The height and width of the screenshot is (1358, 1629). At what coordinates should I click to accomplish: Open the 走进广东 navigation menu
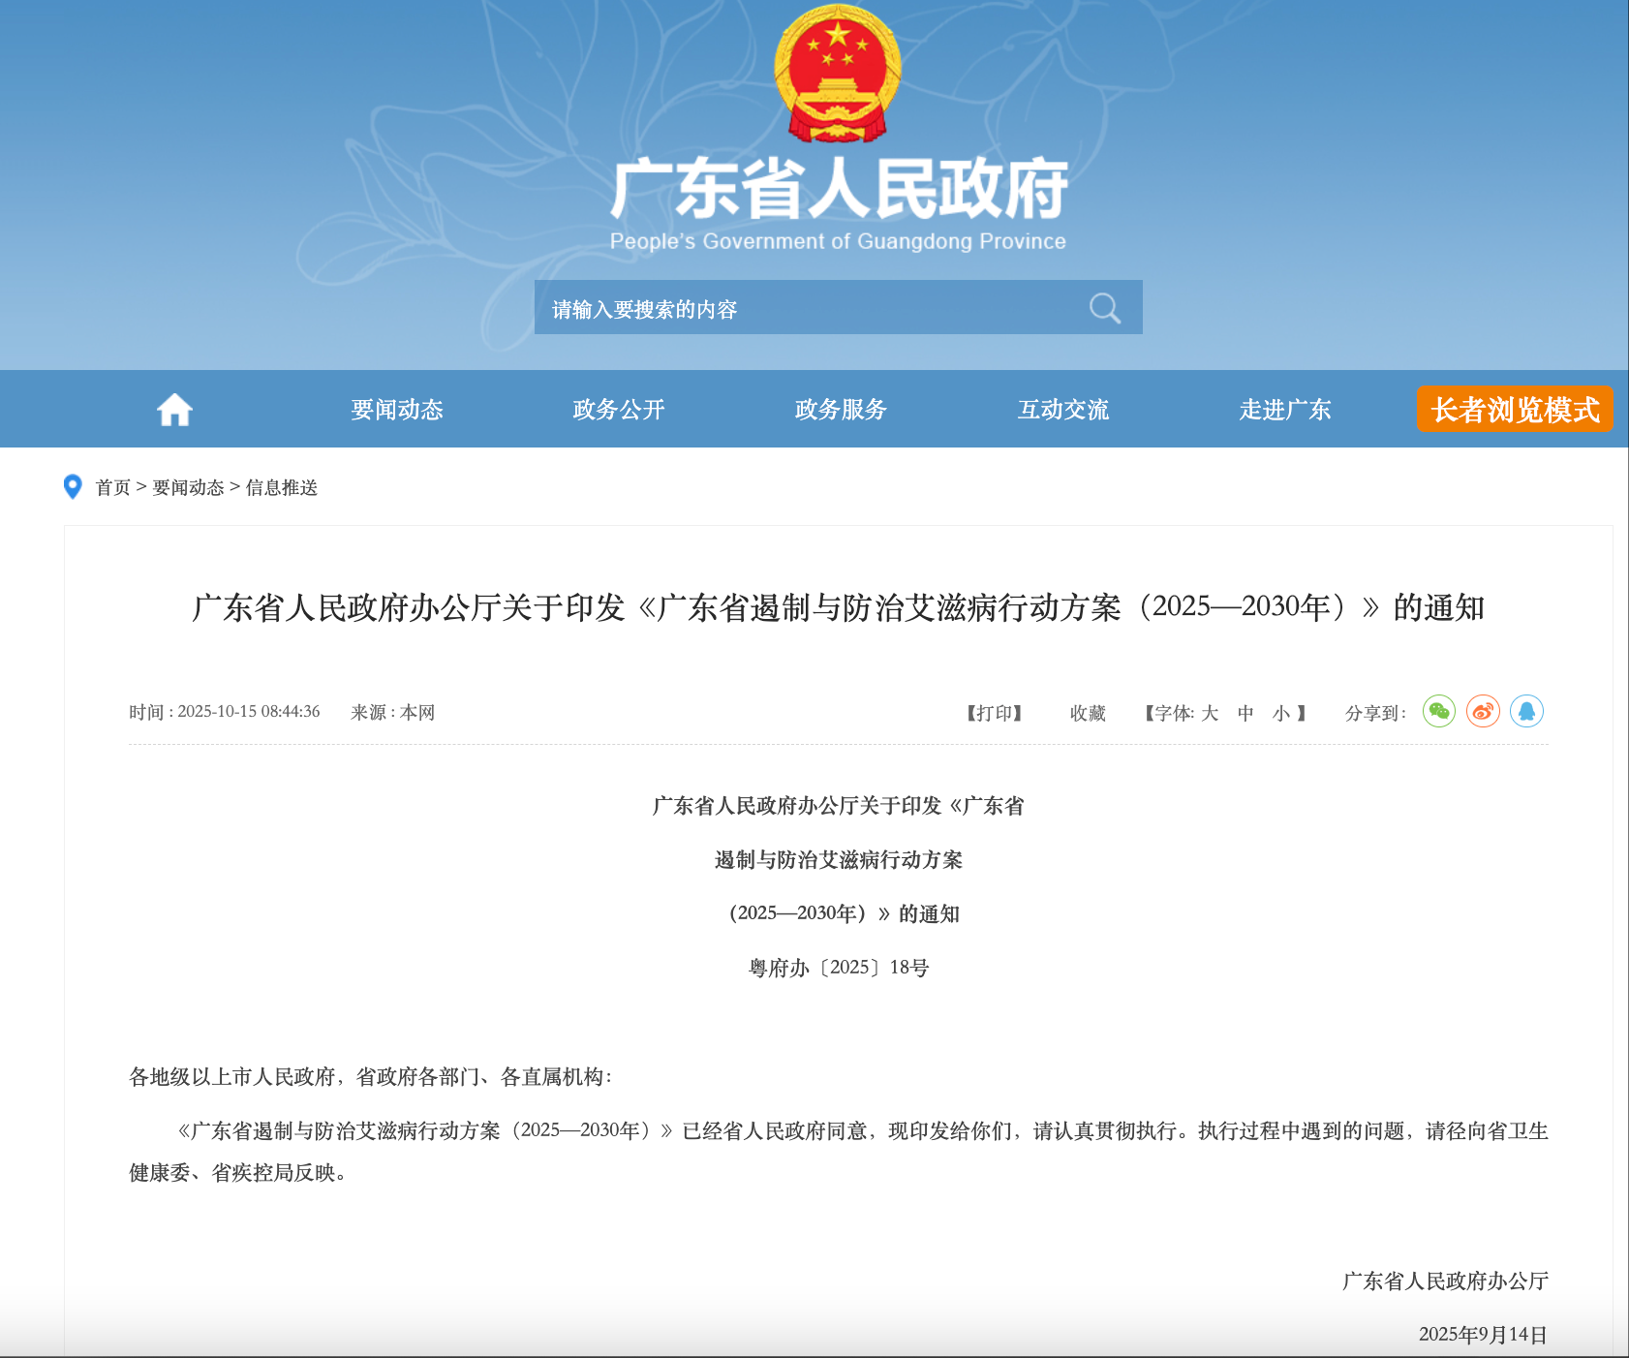point(1285,410)
